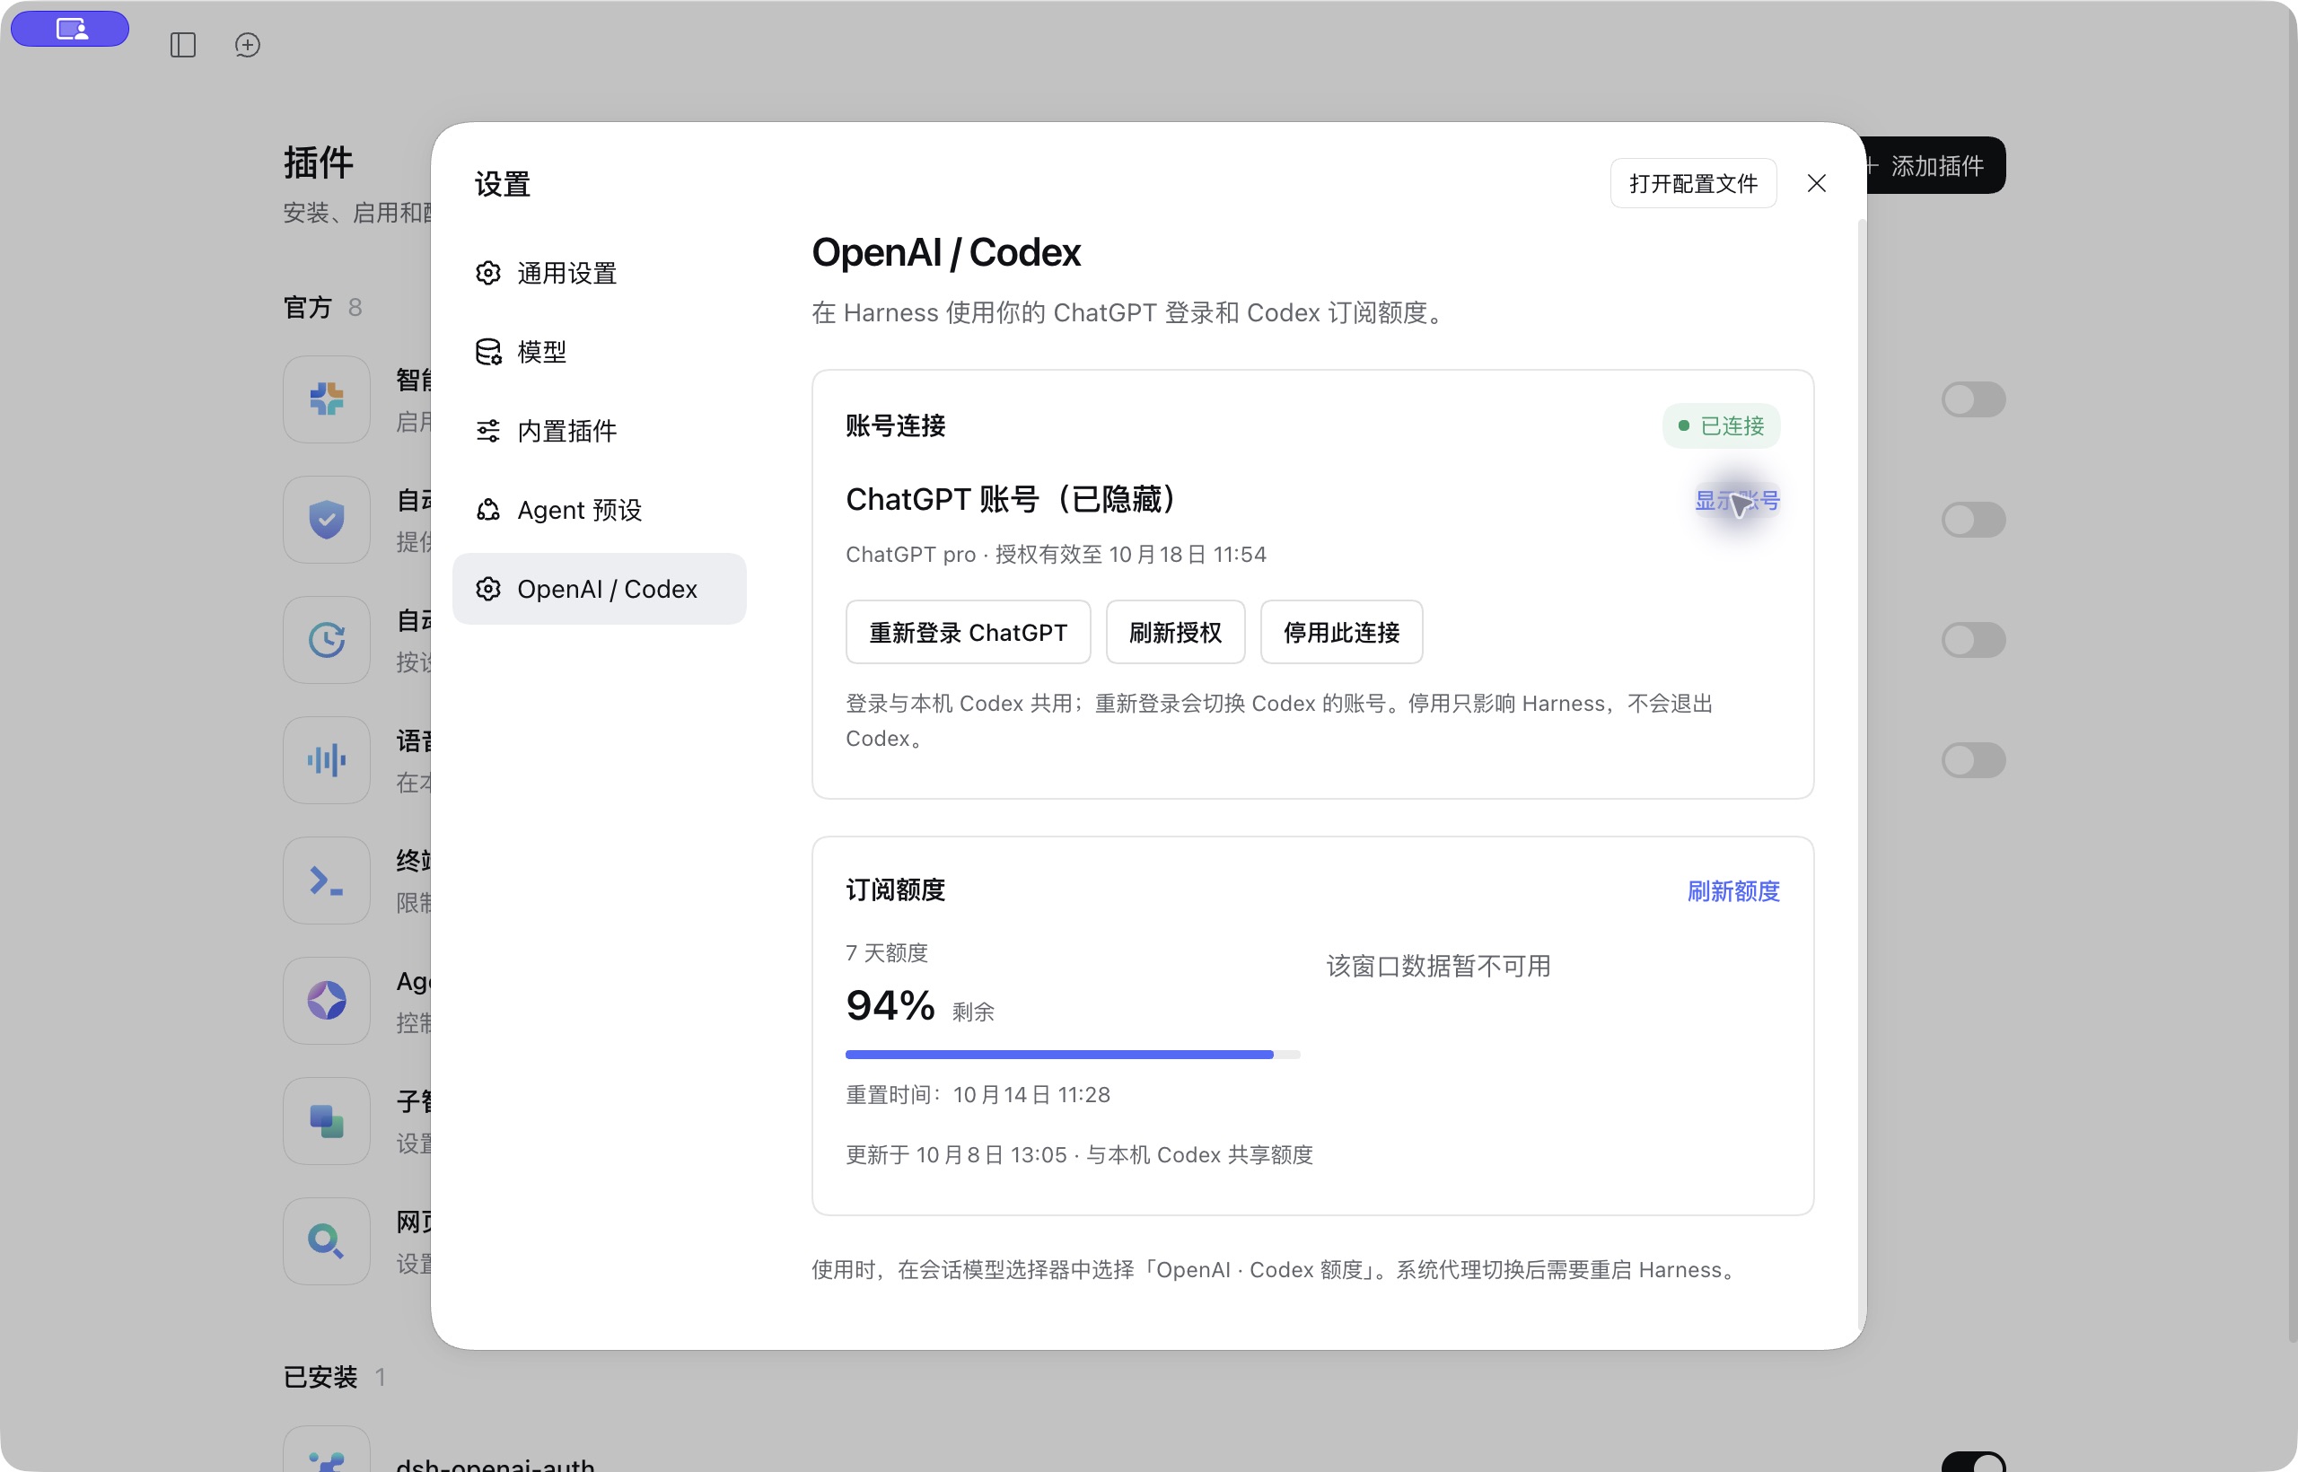This screenshot has width=2298, height=1472.
Task: Click the 刷新额度 link
Action: (1733, 892)
